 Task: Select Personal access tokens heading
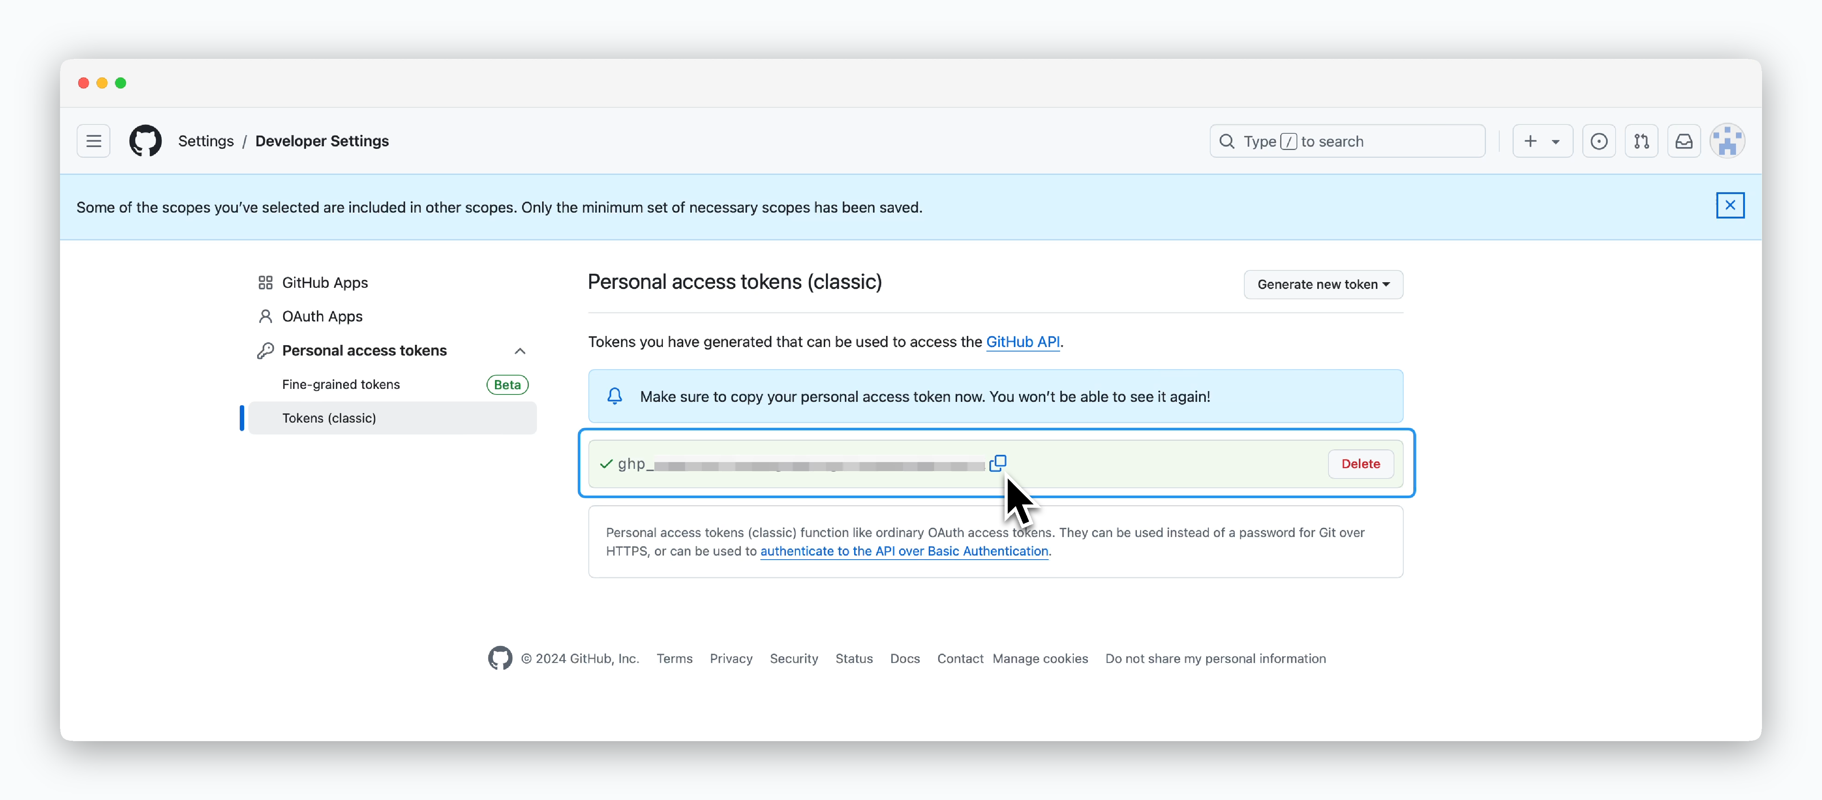click(x=364, y=350)
